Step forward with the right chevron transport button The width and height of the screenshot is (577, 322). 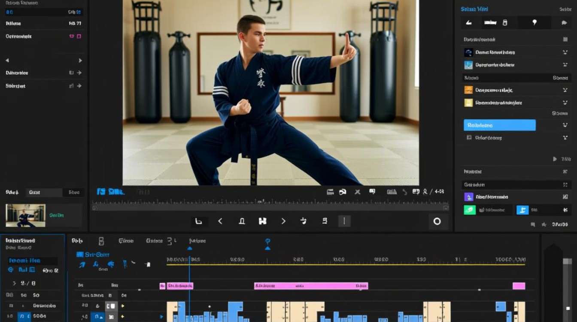(x=283, y=221)
